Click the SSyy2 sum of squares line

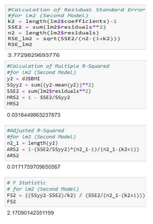(x=50, y=85)
